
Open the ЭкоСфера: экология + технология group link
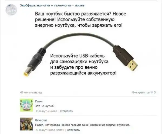click(52, 5)
